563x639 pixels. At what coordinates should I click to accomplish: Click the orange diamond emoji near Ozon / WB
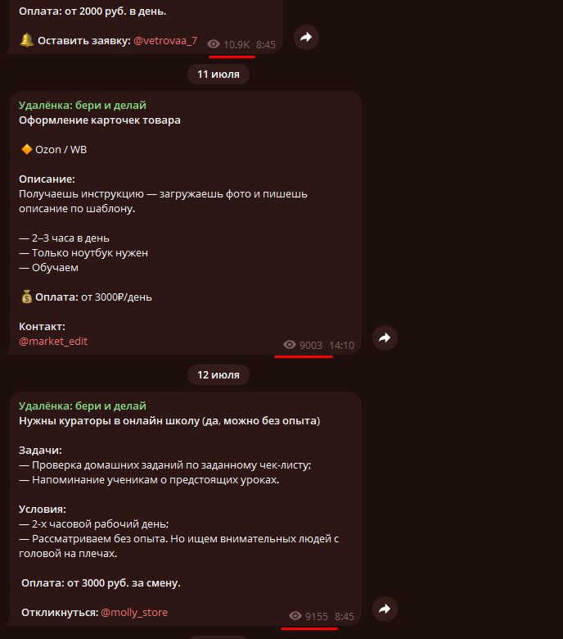26,150
